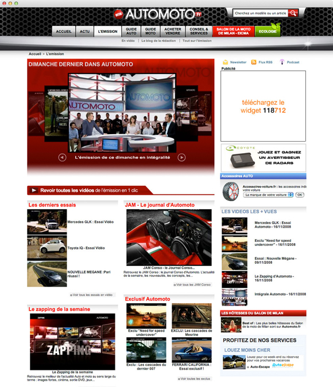This screenshot has width=333, height=387.
Task: Open Toyota iQ - Essai Vidéo link
Action: [86, 248]
